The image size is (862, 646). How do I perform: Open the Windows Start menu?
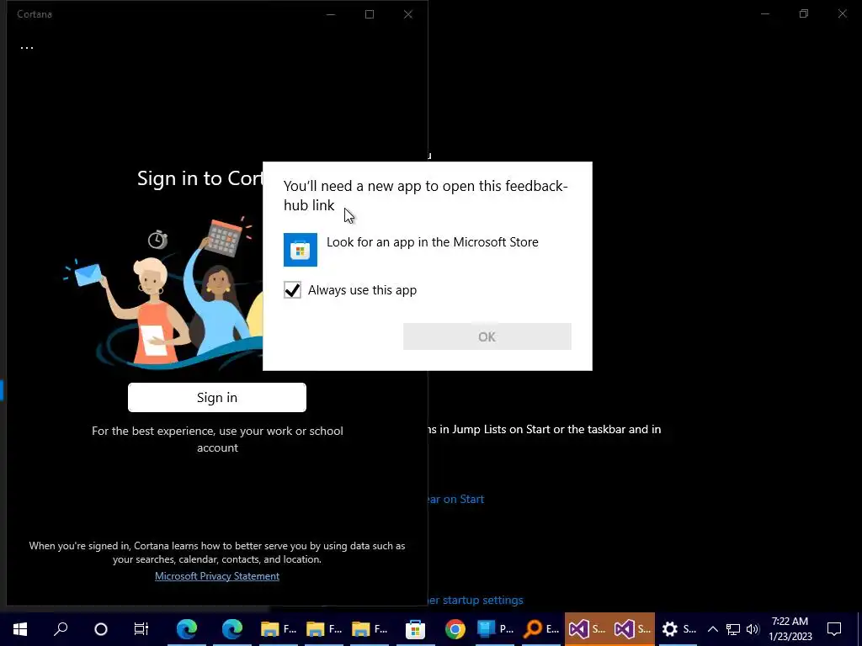click(x=20, y=629)
